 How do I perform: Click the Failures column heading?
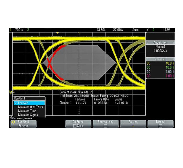pyautogui.click(x=80, y=99)
